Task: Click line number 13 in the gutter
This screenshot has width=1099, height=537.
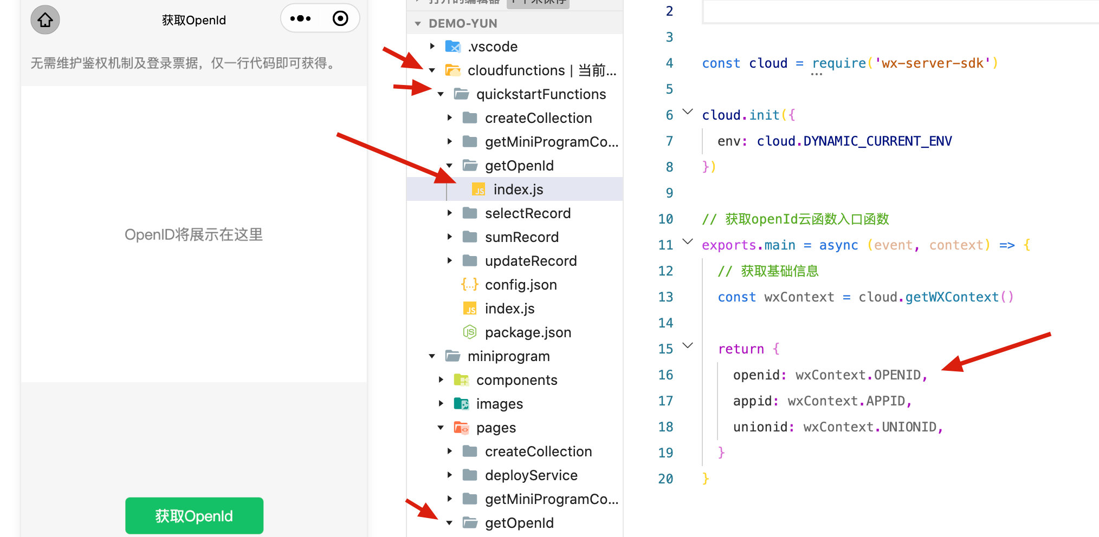Action: tap(665, 297)
